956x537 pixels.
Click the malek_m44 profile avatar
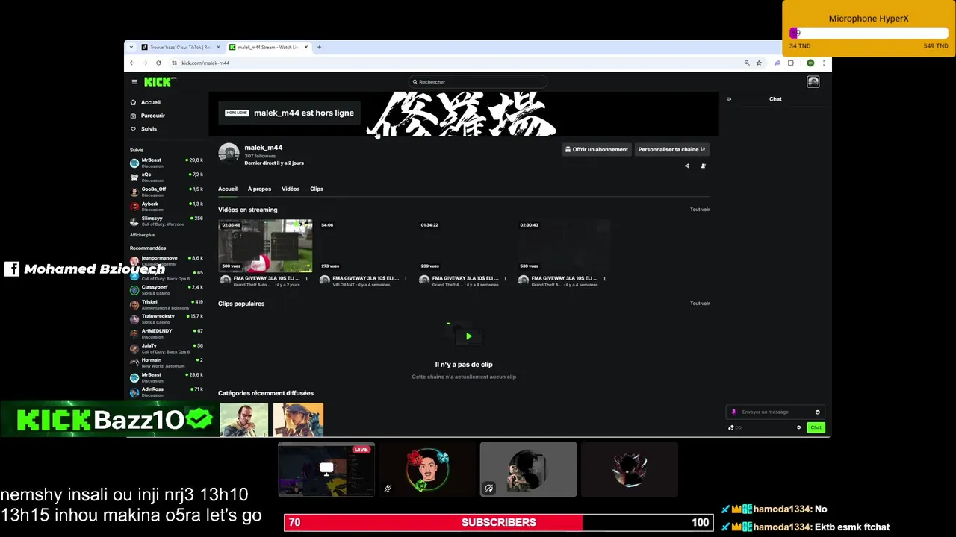(229, 153)
